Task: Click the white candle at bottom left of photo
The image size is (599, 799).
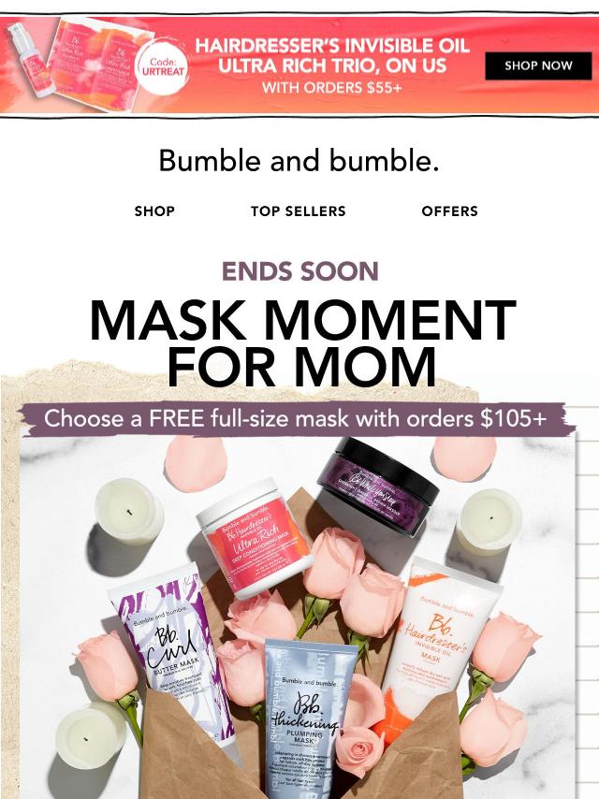Action: 91,734
